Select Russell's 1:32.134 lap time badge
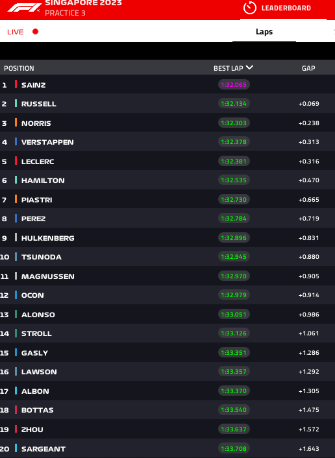 pos(234,103)
